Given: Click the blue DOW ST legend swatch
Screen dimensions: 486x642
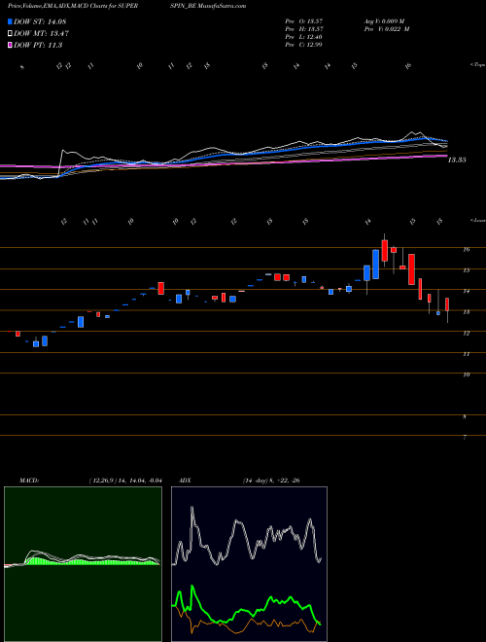Looking at the screenshot, I should [x=10, y=21].
